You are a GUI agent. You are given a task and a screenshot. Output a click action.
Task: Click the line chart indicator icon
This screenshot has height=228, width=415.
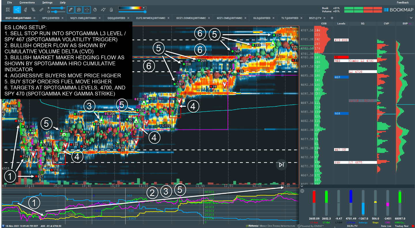point(103,9)
